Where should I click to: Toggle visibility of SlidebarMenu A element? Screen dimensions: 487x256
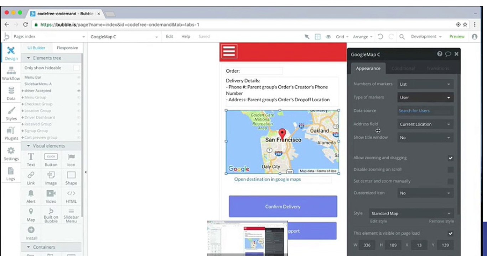click(79, 84)
